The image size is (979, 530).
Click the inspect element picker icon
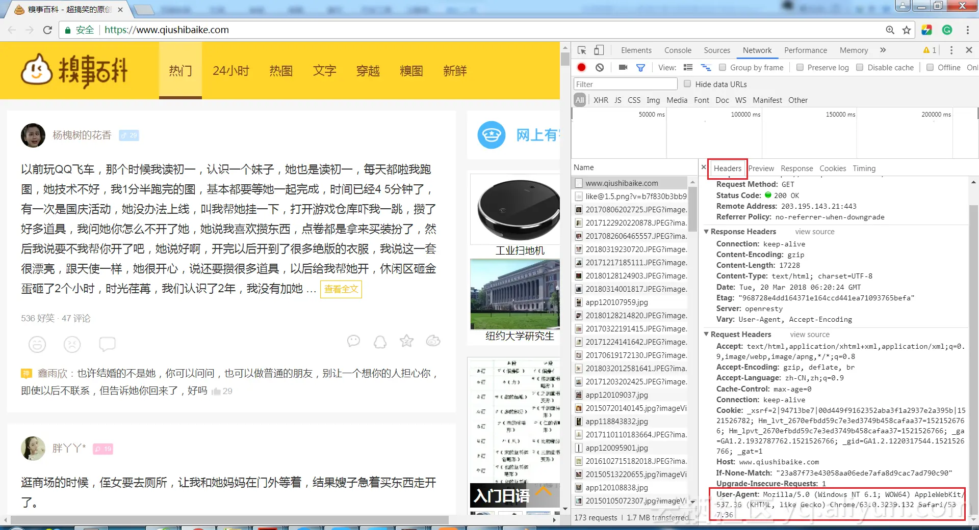click(582, 50)
